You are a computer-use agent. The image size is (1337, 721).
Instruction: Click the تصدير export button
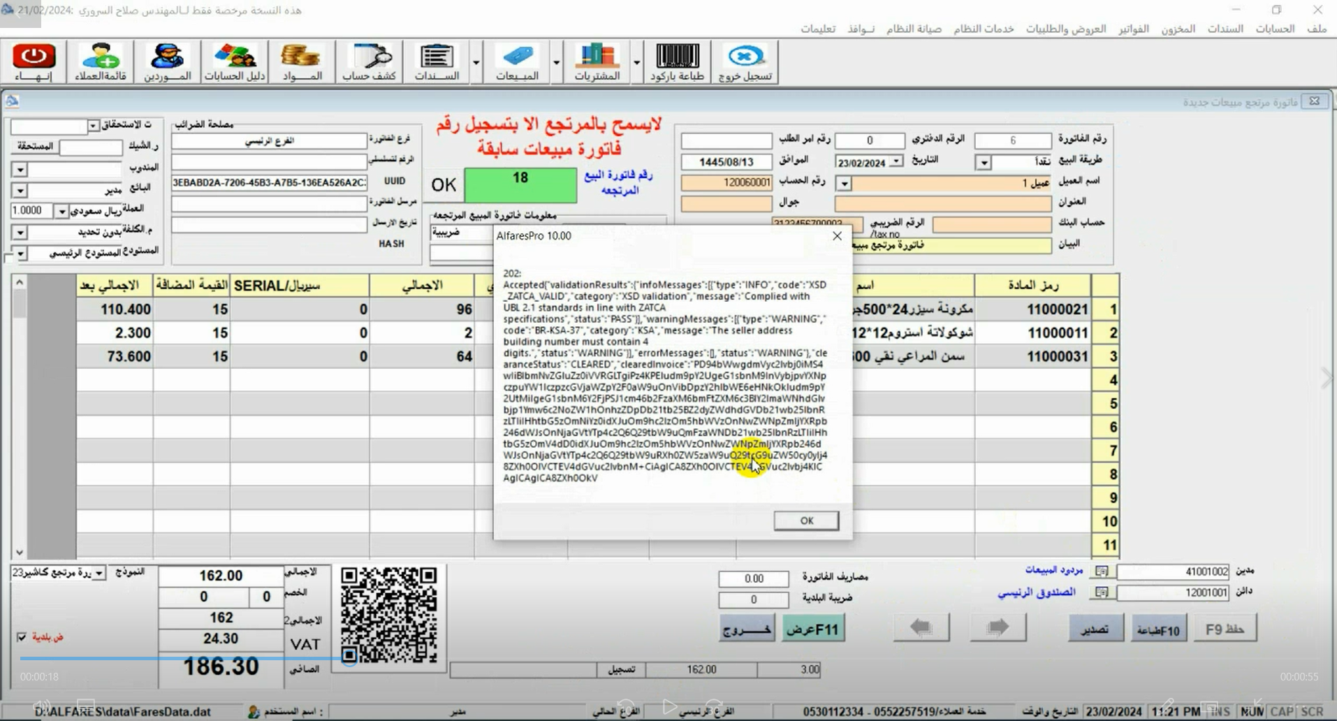tap(1095, 629)
